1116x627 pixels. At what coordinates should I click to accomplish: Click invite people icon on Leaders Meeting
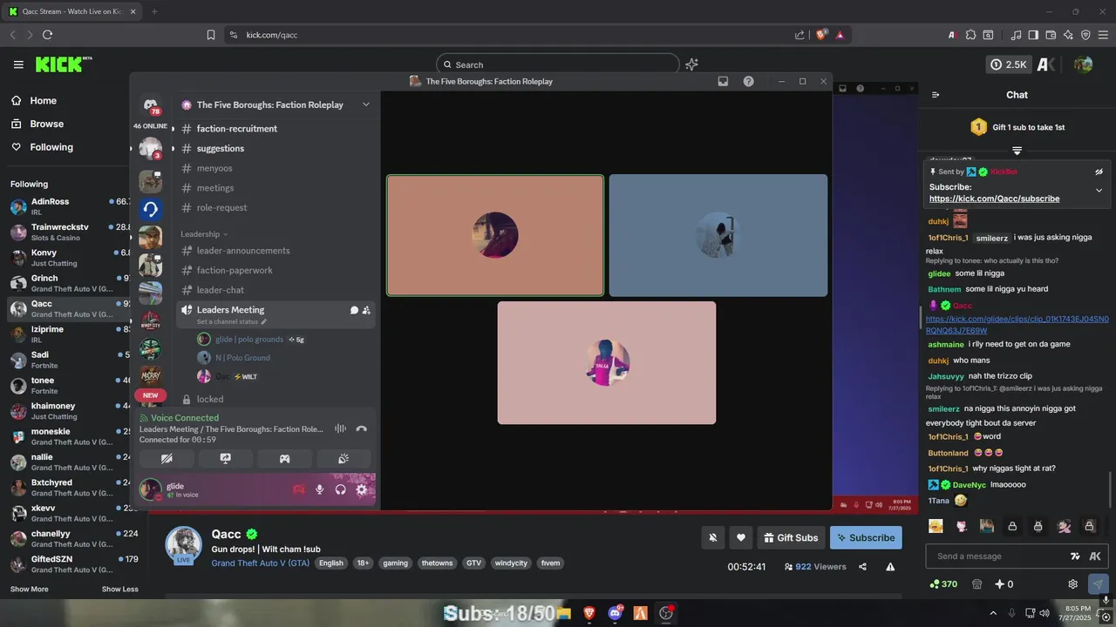coord(366,310)
